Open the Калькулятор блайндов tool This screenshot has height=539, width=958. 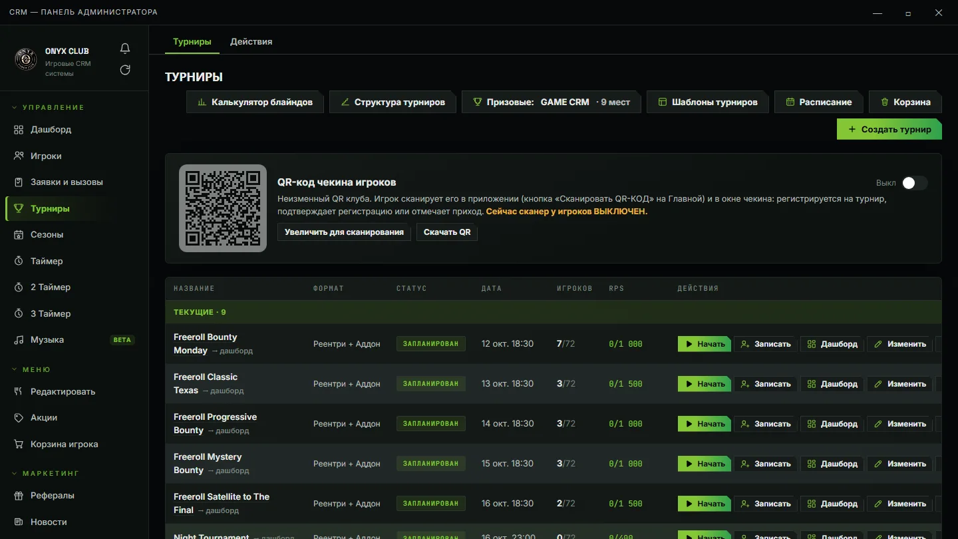[255, 102]
